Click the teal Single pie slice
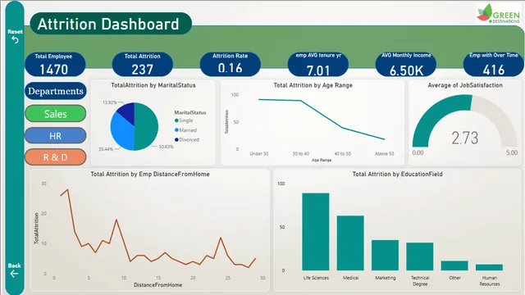 146,126
